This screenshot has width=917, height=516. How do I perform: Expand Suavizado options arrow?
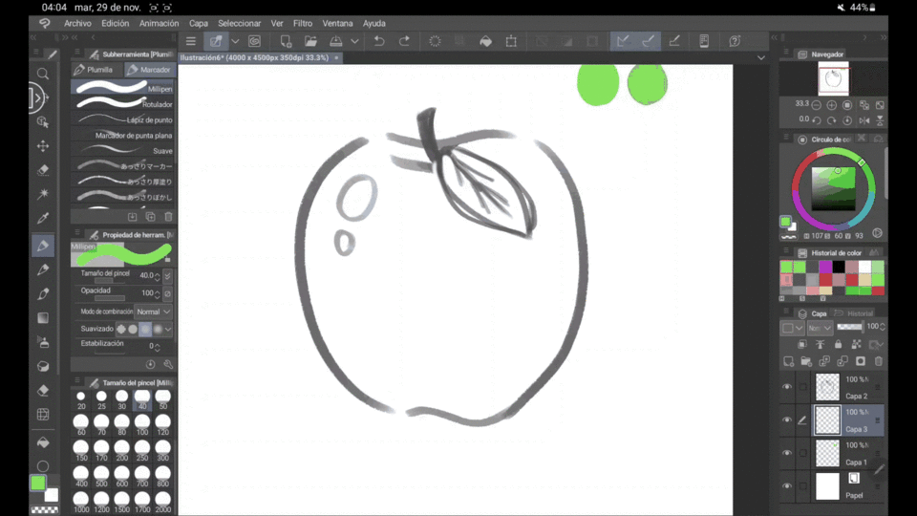point(168,329)
